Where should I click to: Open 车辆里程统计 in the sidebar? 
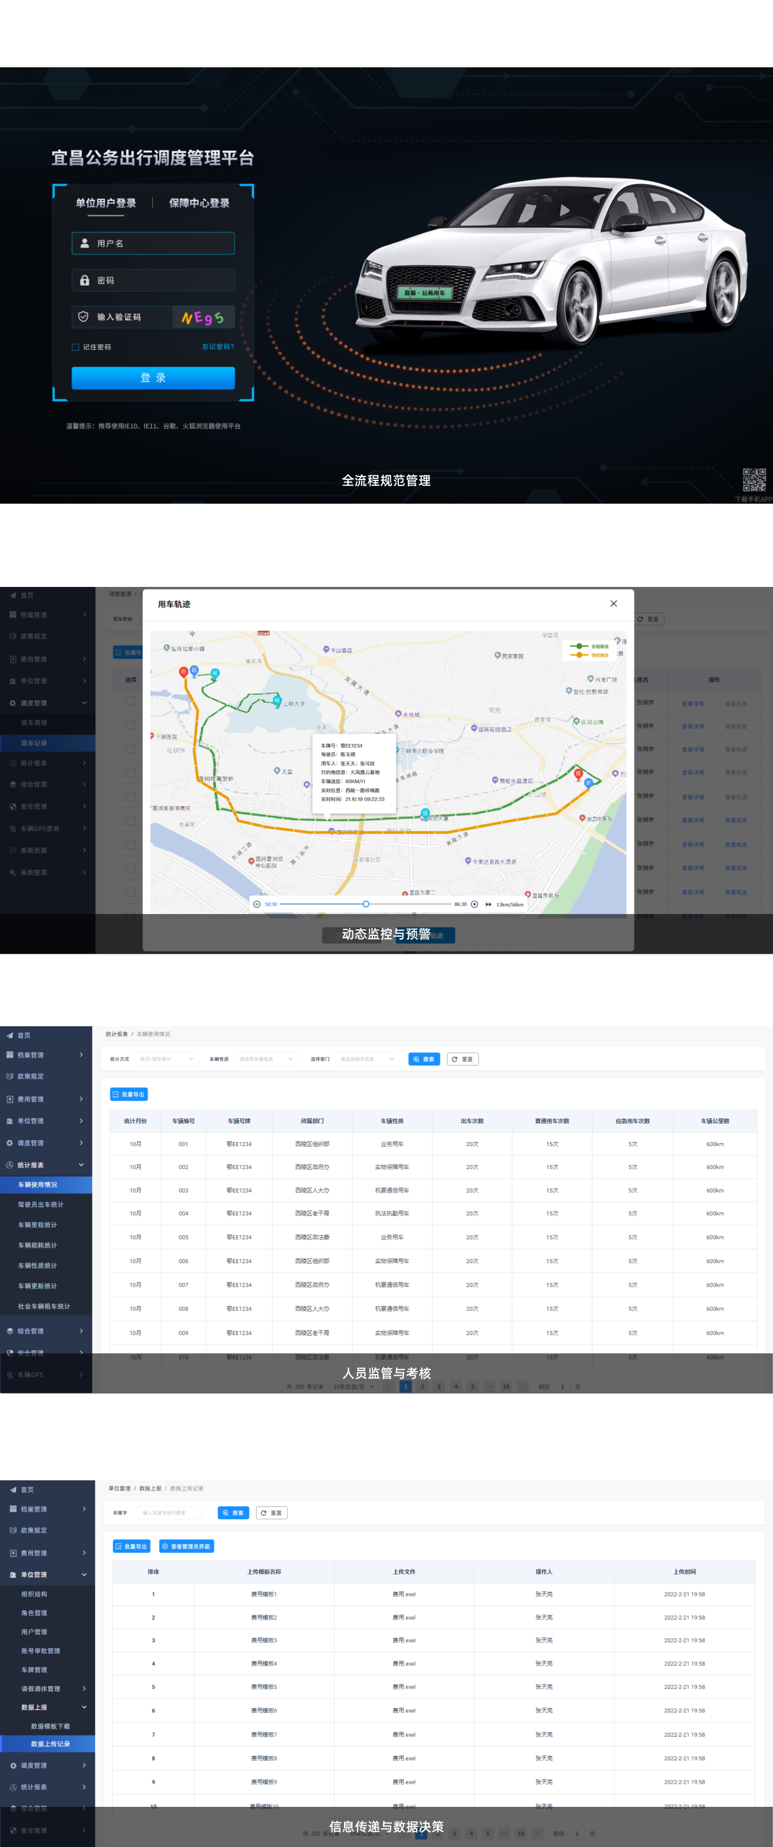pyautogui.click(x=37, y=1225)
